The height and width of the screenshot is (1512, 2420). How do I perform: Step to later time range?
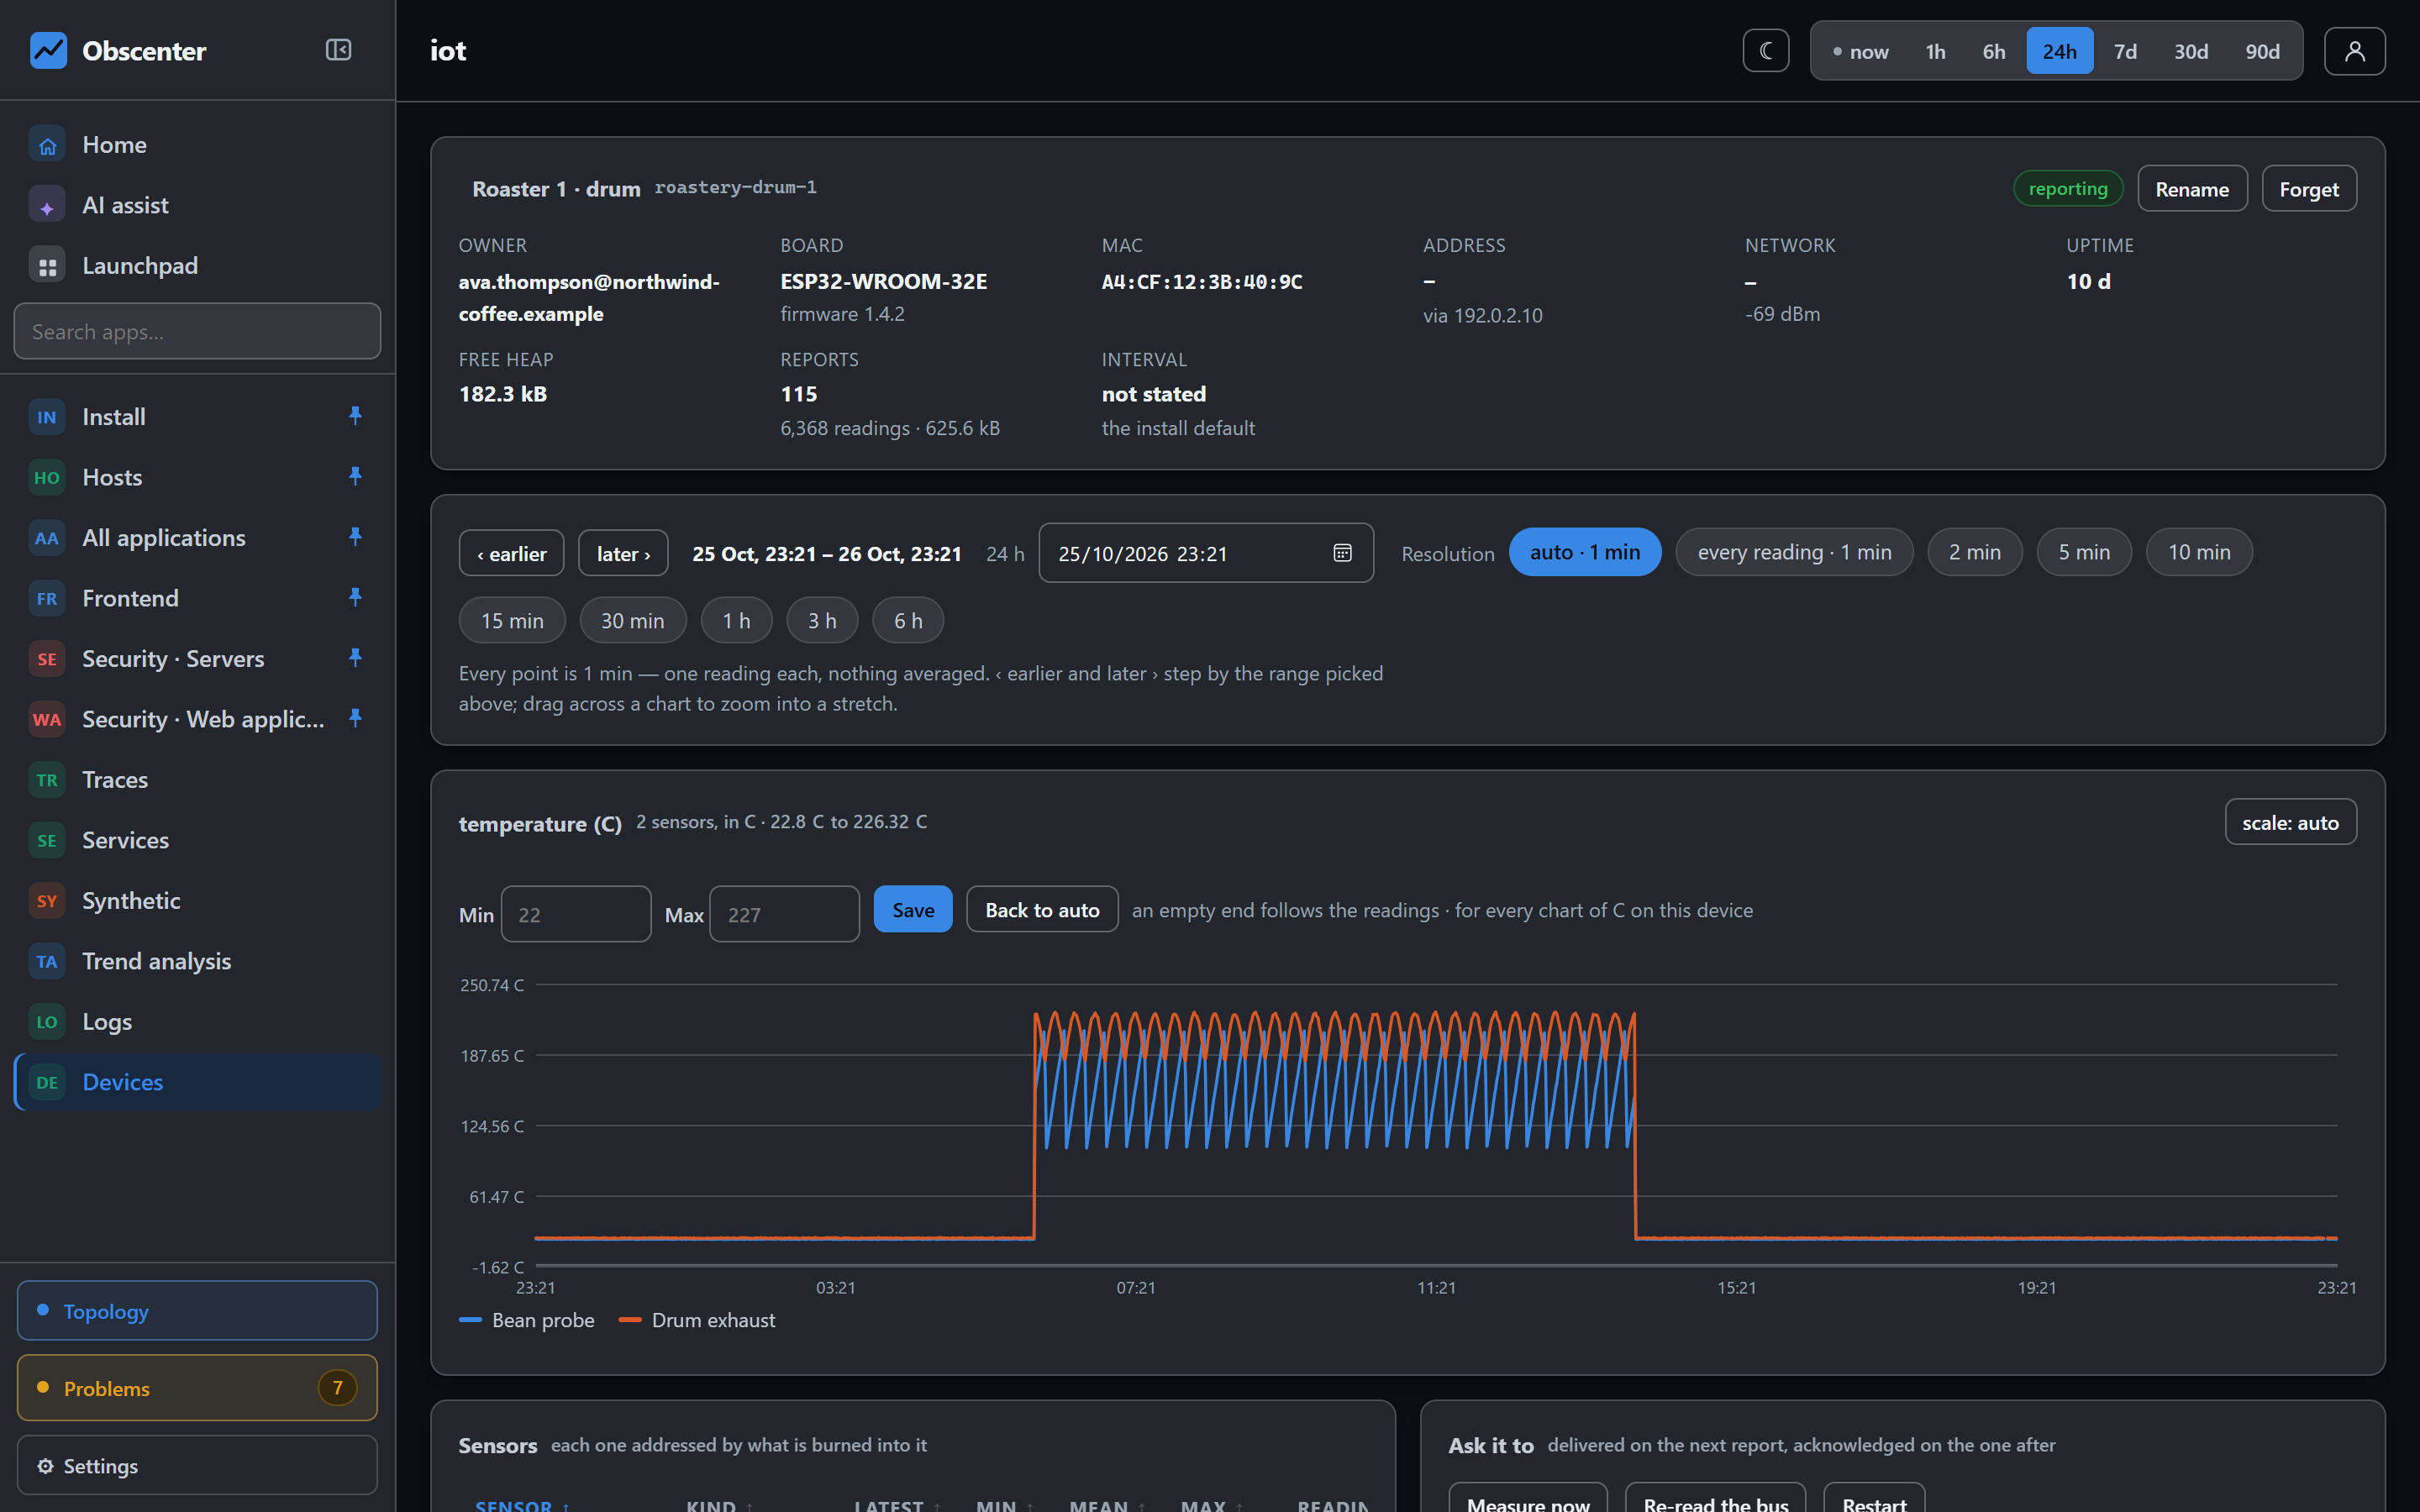[623, 553]
